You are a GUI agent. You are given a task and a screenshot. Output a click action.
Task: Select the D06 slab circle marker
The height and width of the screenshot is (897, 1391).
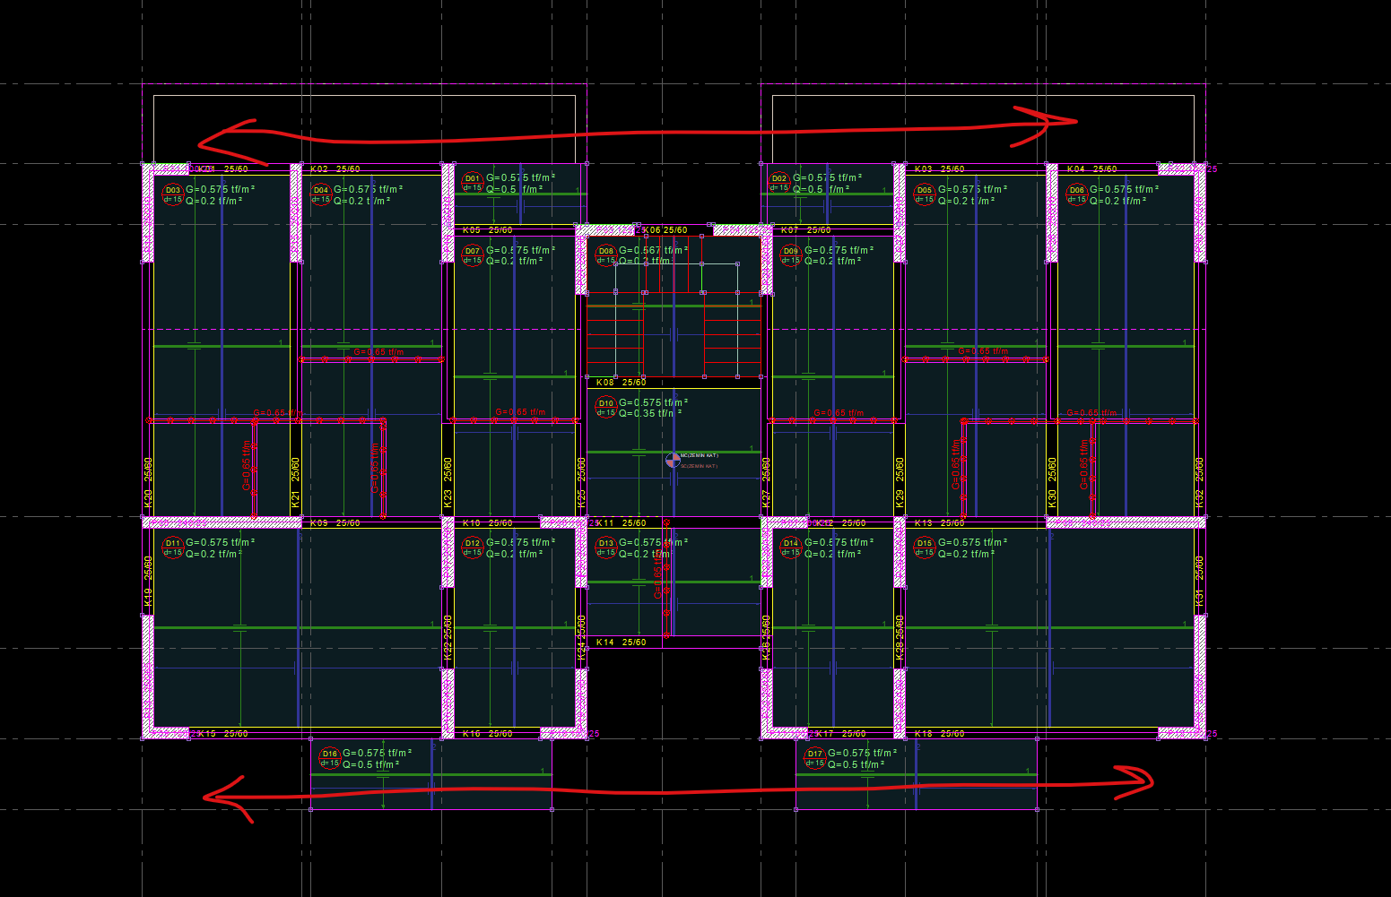coord(1076,194)
